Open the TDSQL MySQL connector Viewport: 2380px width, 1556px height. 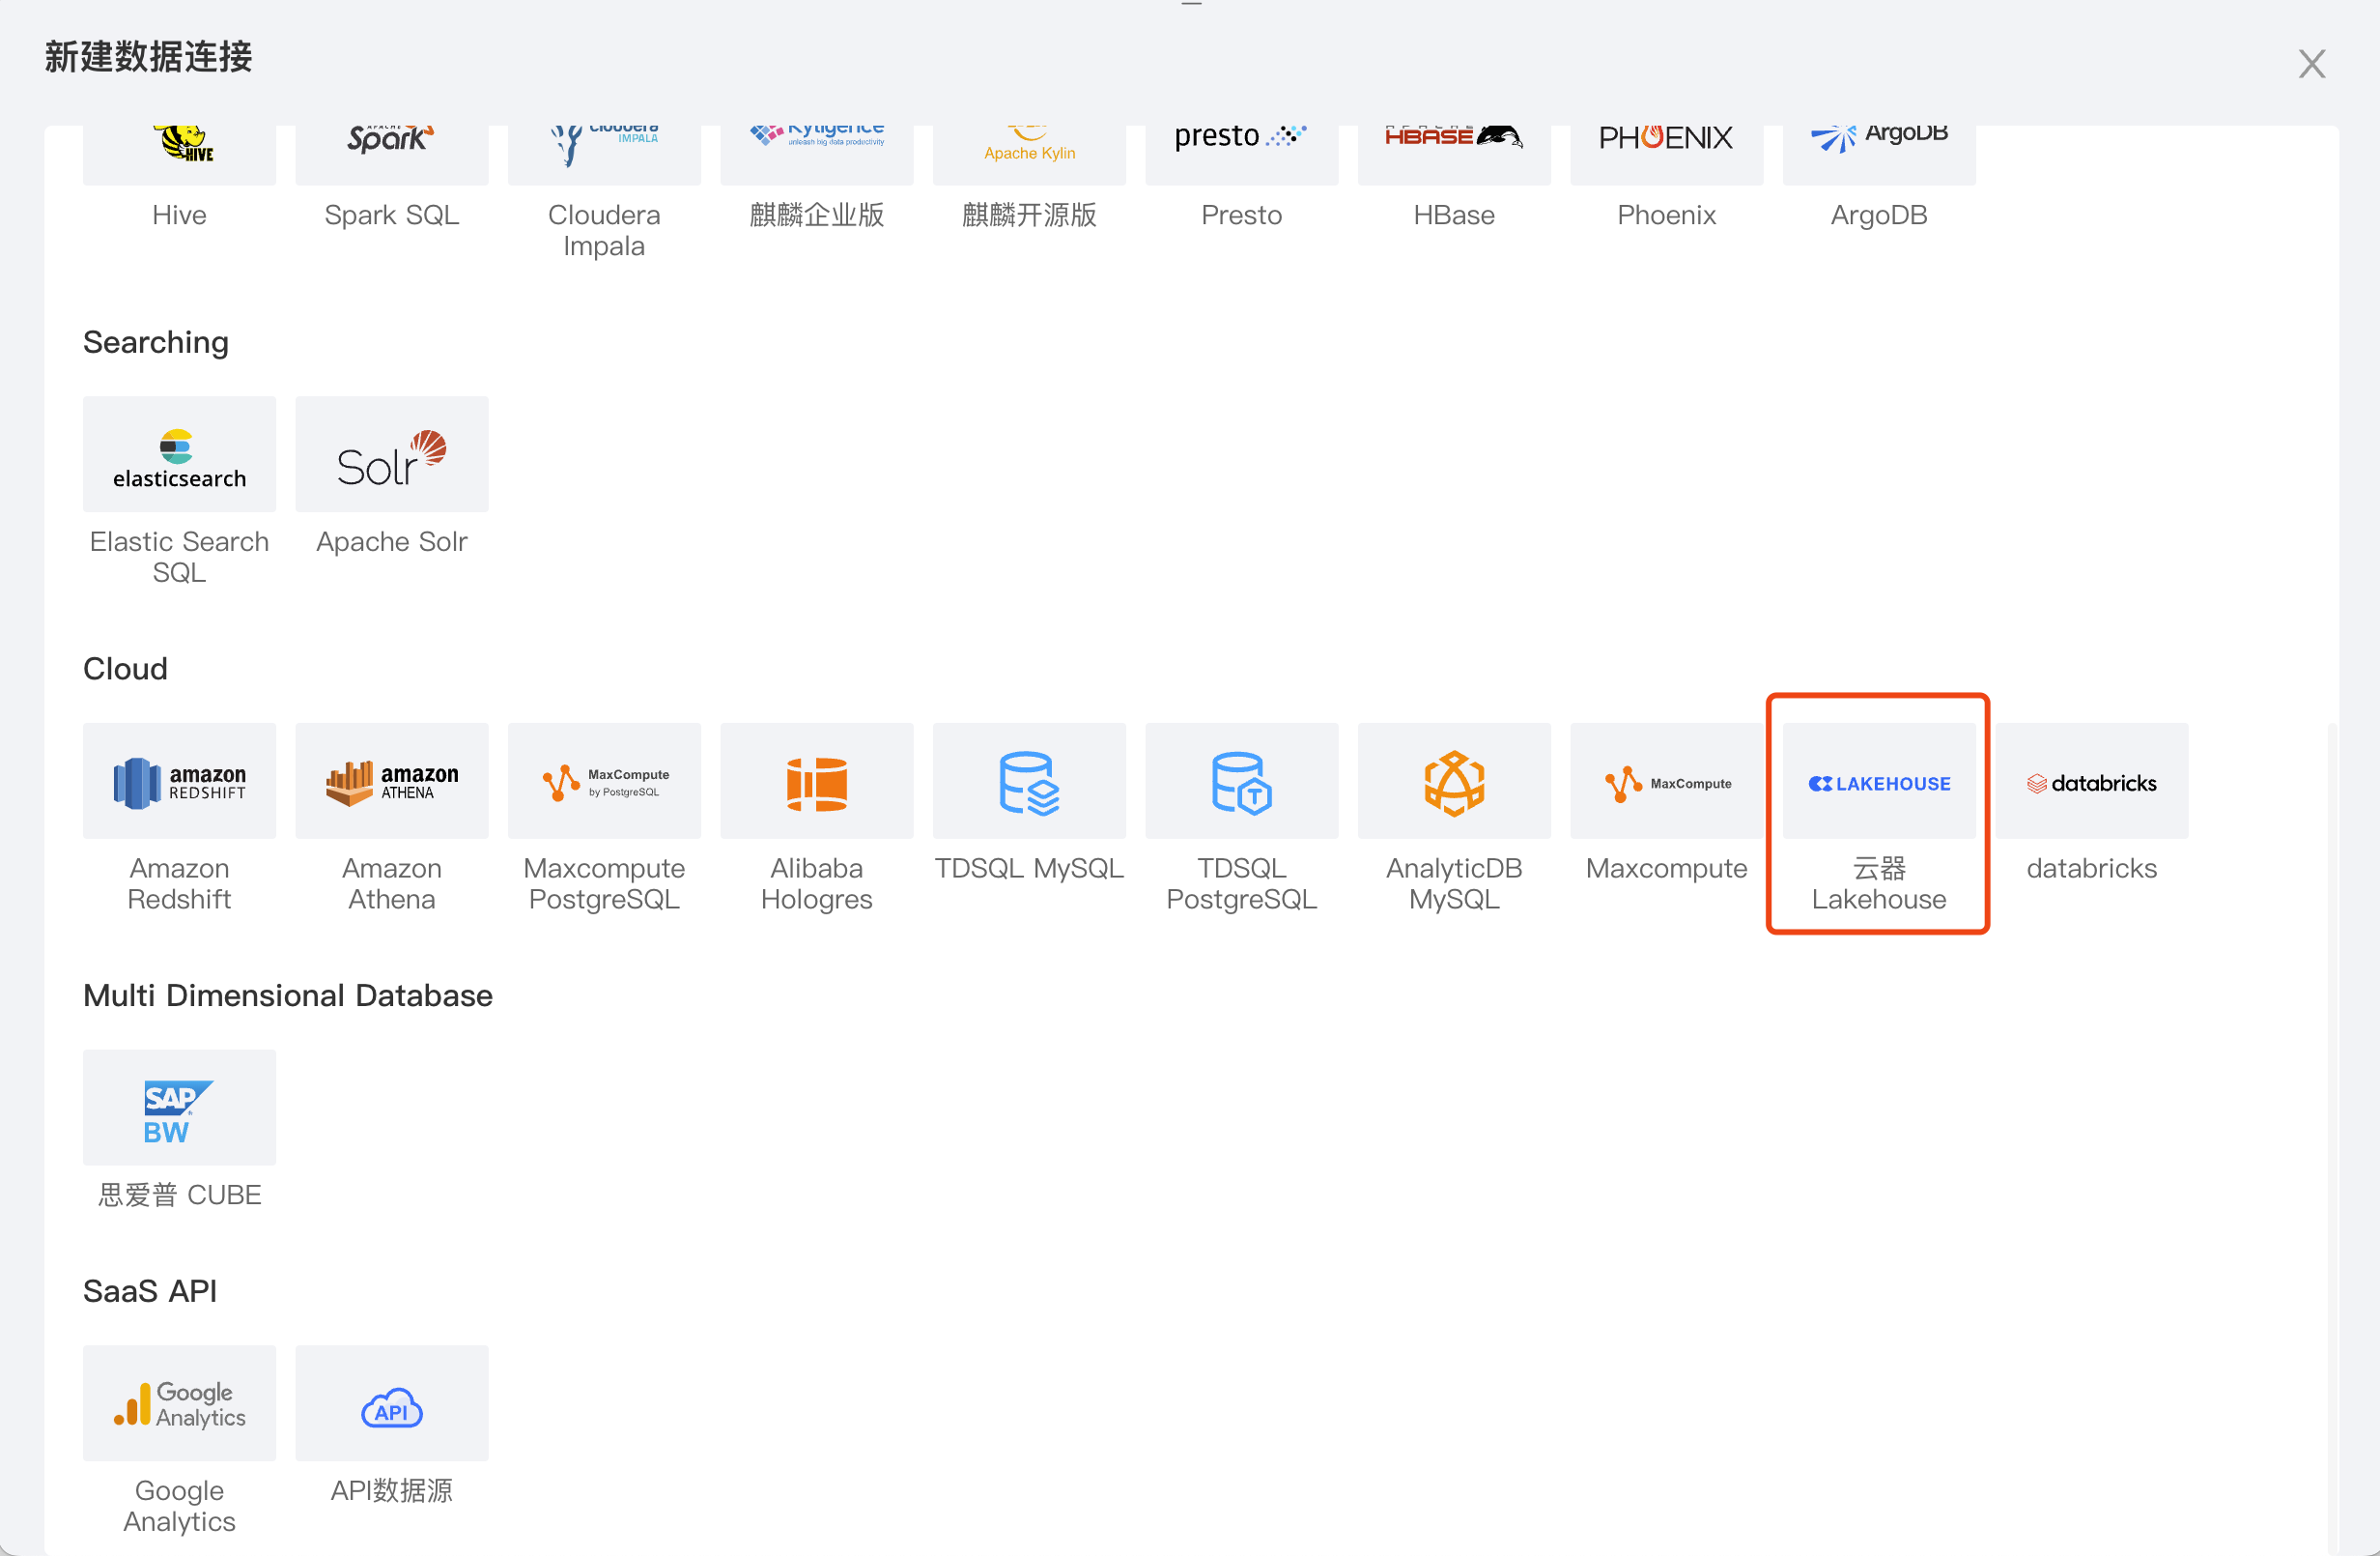coord(1028,782)
